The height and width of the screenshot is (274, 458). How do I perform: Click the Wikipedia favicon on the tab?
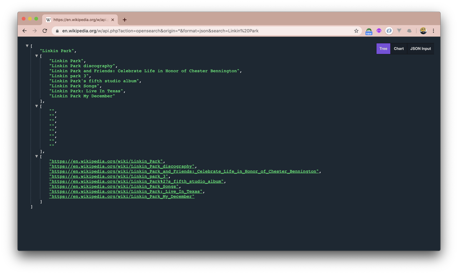pos(49,20)
